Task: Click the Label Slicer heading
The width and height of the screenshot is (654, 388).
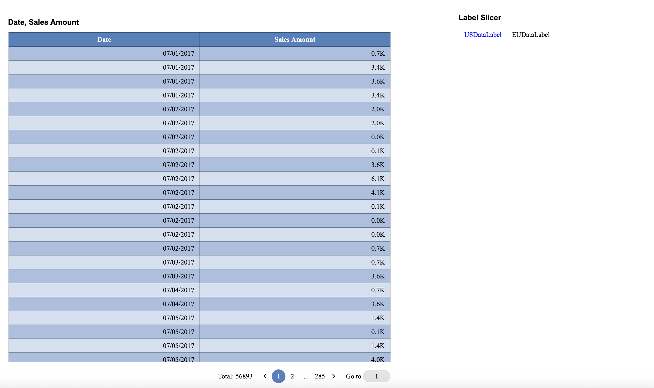Action: (x=480, y=17)
